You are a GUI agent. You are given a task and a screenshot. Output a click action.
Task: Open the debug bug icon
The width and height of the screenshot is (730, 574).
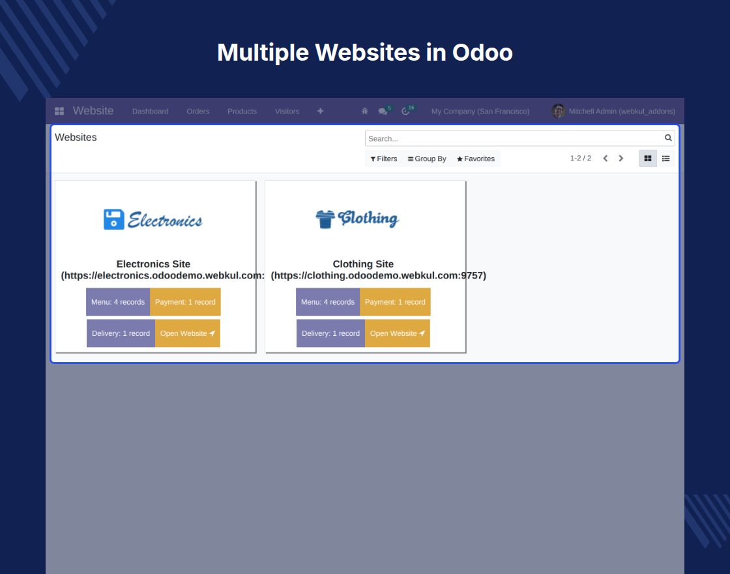[364, 111]
